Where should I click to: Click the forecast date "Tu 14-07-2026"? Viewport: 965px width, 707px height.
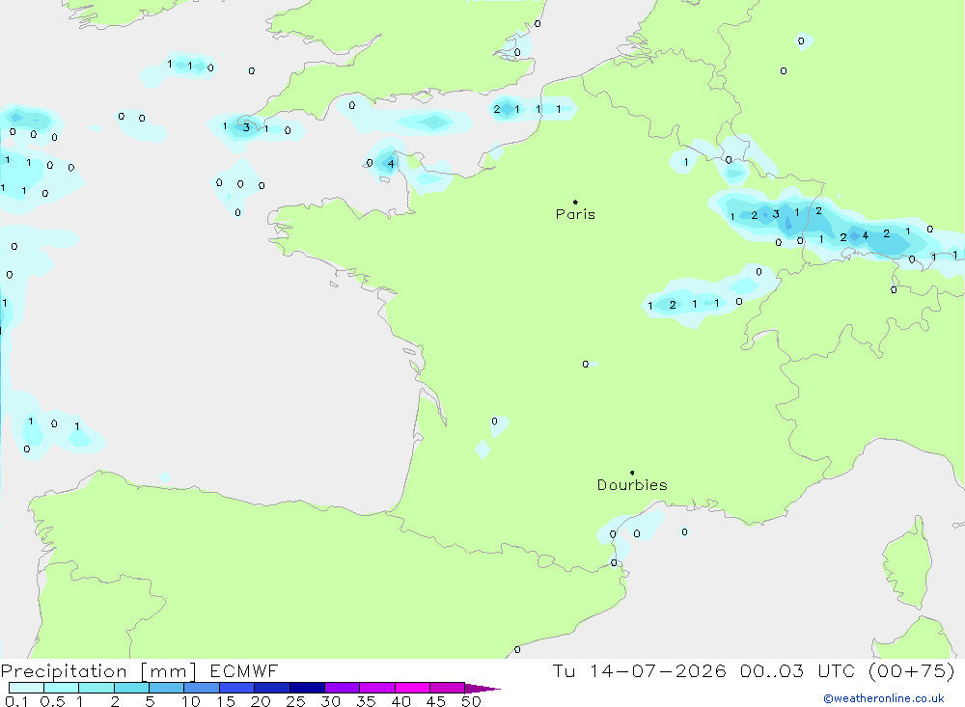639,671
